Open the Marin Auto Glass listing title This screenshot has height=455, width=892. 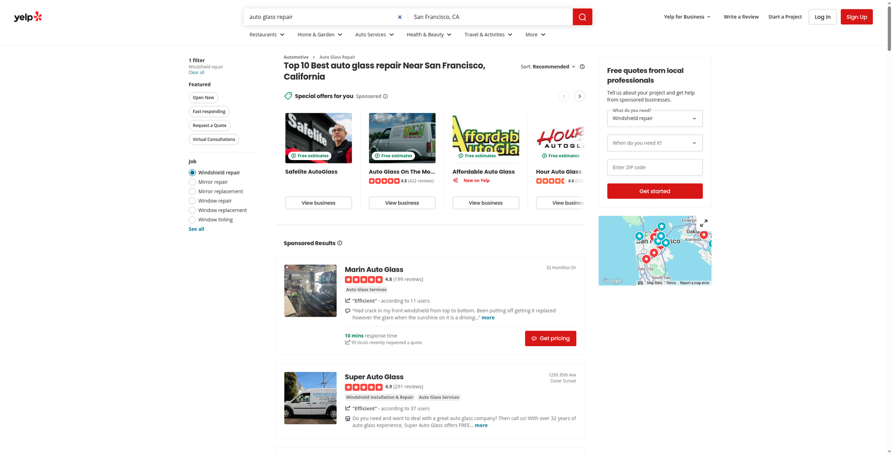[x=374, y=269]
